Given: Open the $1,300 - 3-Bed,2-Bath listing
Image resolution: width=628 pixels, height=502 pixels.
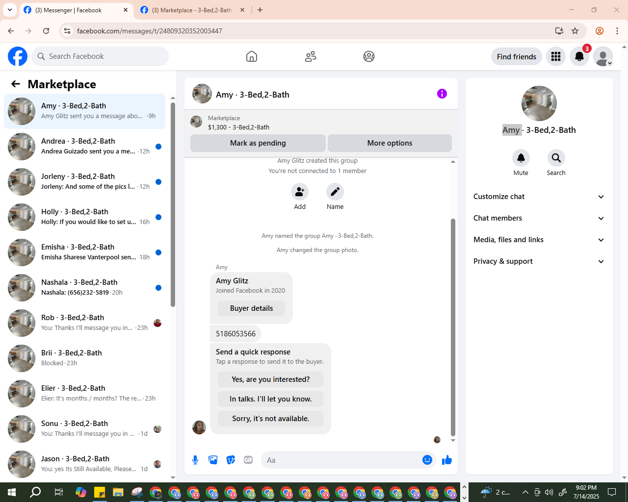Looking at the screenshot, I should (238, 127).
